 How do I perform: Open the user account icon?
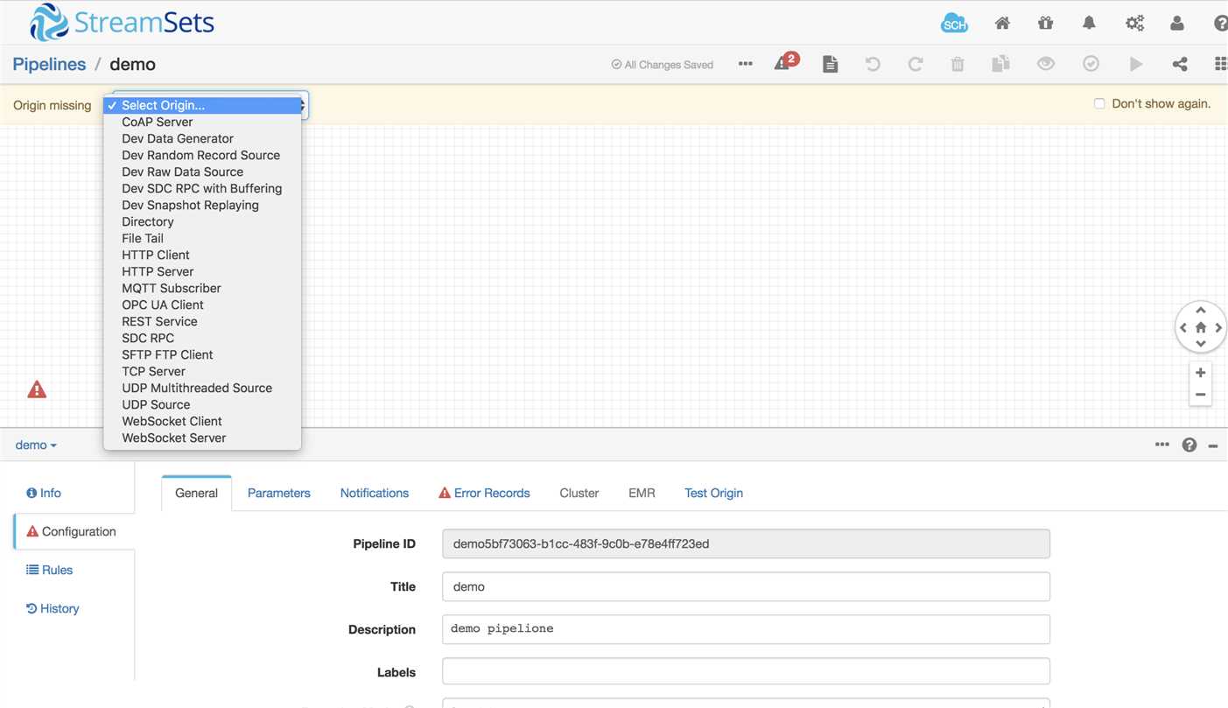tap(1177, 24)
